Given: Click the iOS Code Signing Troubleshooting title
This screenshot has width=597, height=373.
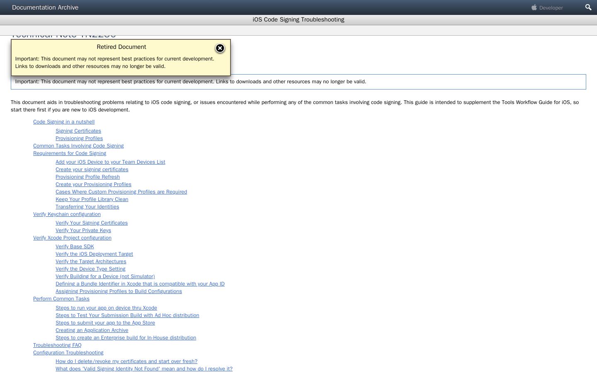Looking at the screenshot, I should 298,19.
